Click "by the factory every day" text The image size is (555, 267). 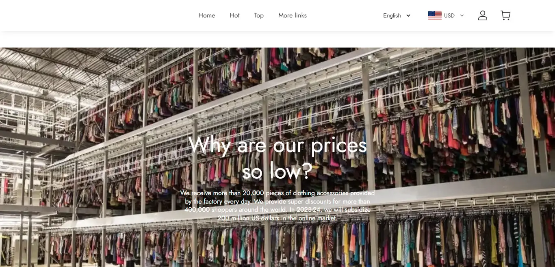pyautogui.click(x=219, y=202)
